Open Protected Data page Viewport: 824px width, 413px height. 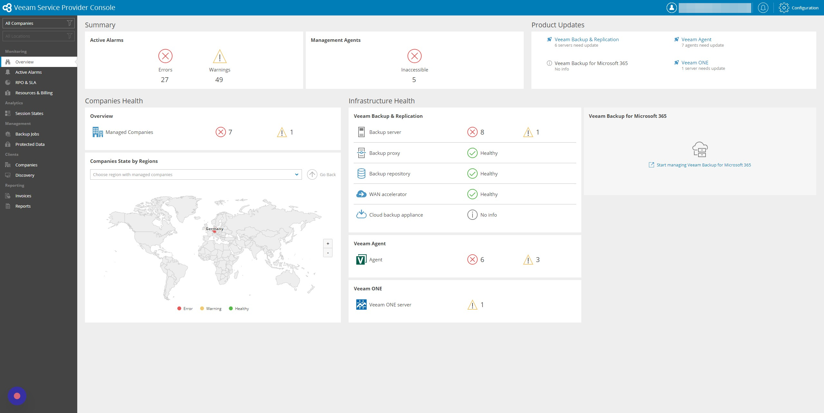39,144
